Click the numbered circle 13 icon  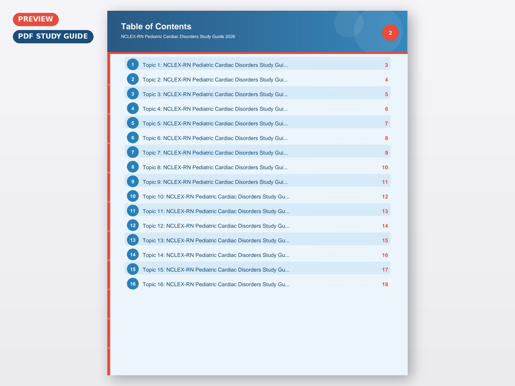click(x=133, y=240)
